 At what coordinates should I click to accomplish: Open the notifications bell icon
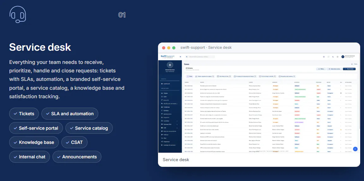[337, 57]
